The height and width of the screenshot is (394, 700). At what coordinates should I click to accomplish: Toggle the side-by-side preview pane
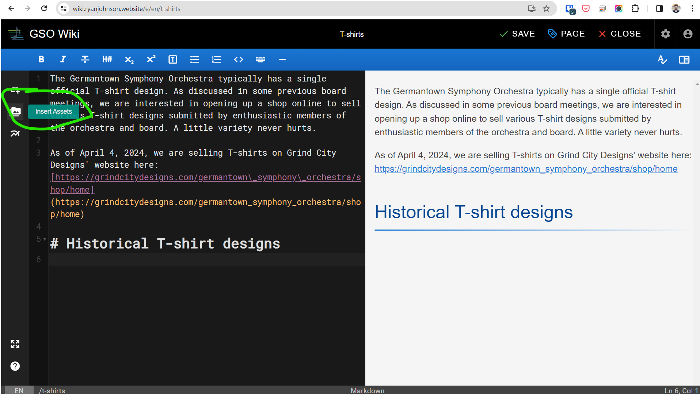(x=684, y=59)
